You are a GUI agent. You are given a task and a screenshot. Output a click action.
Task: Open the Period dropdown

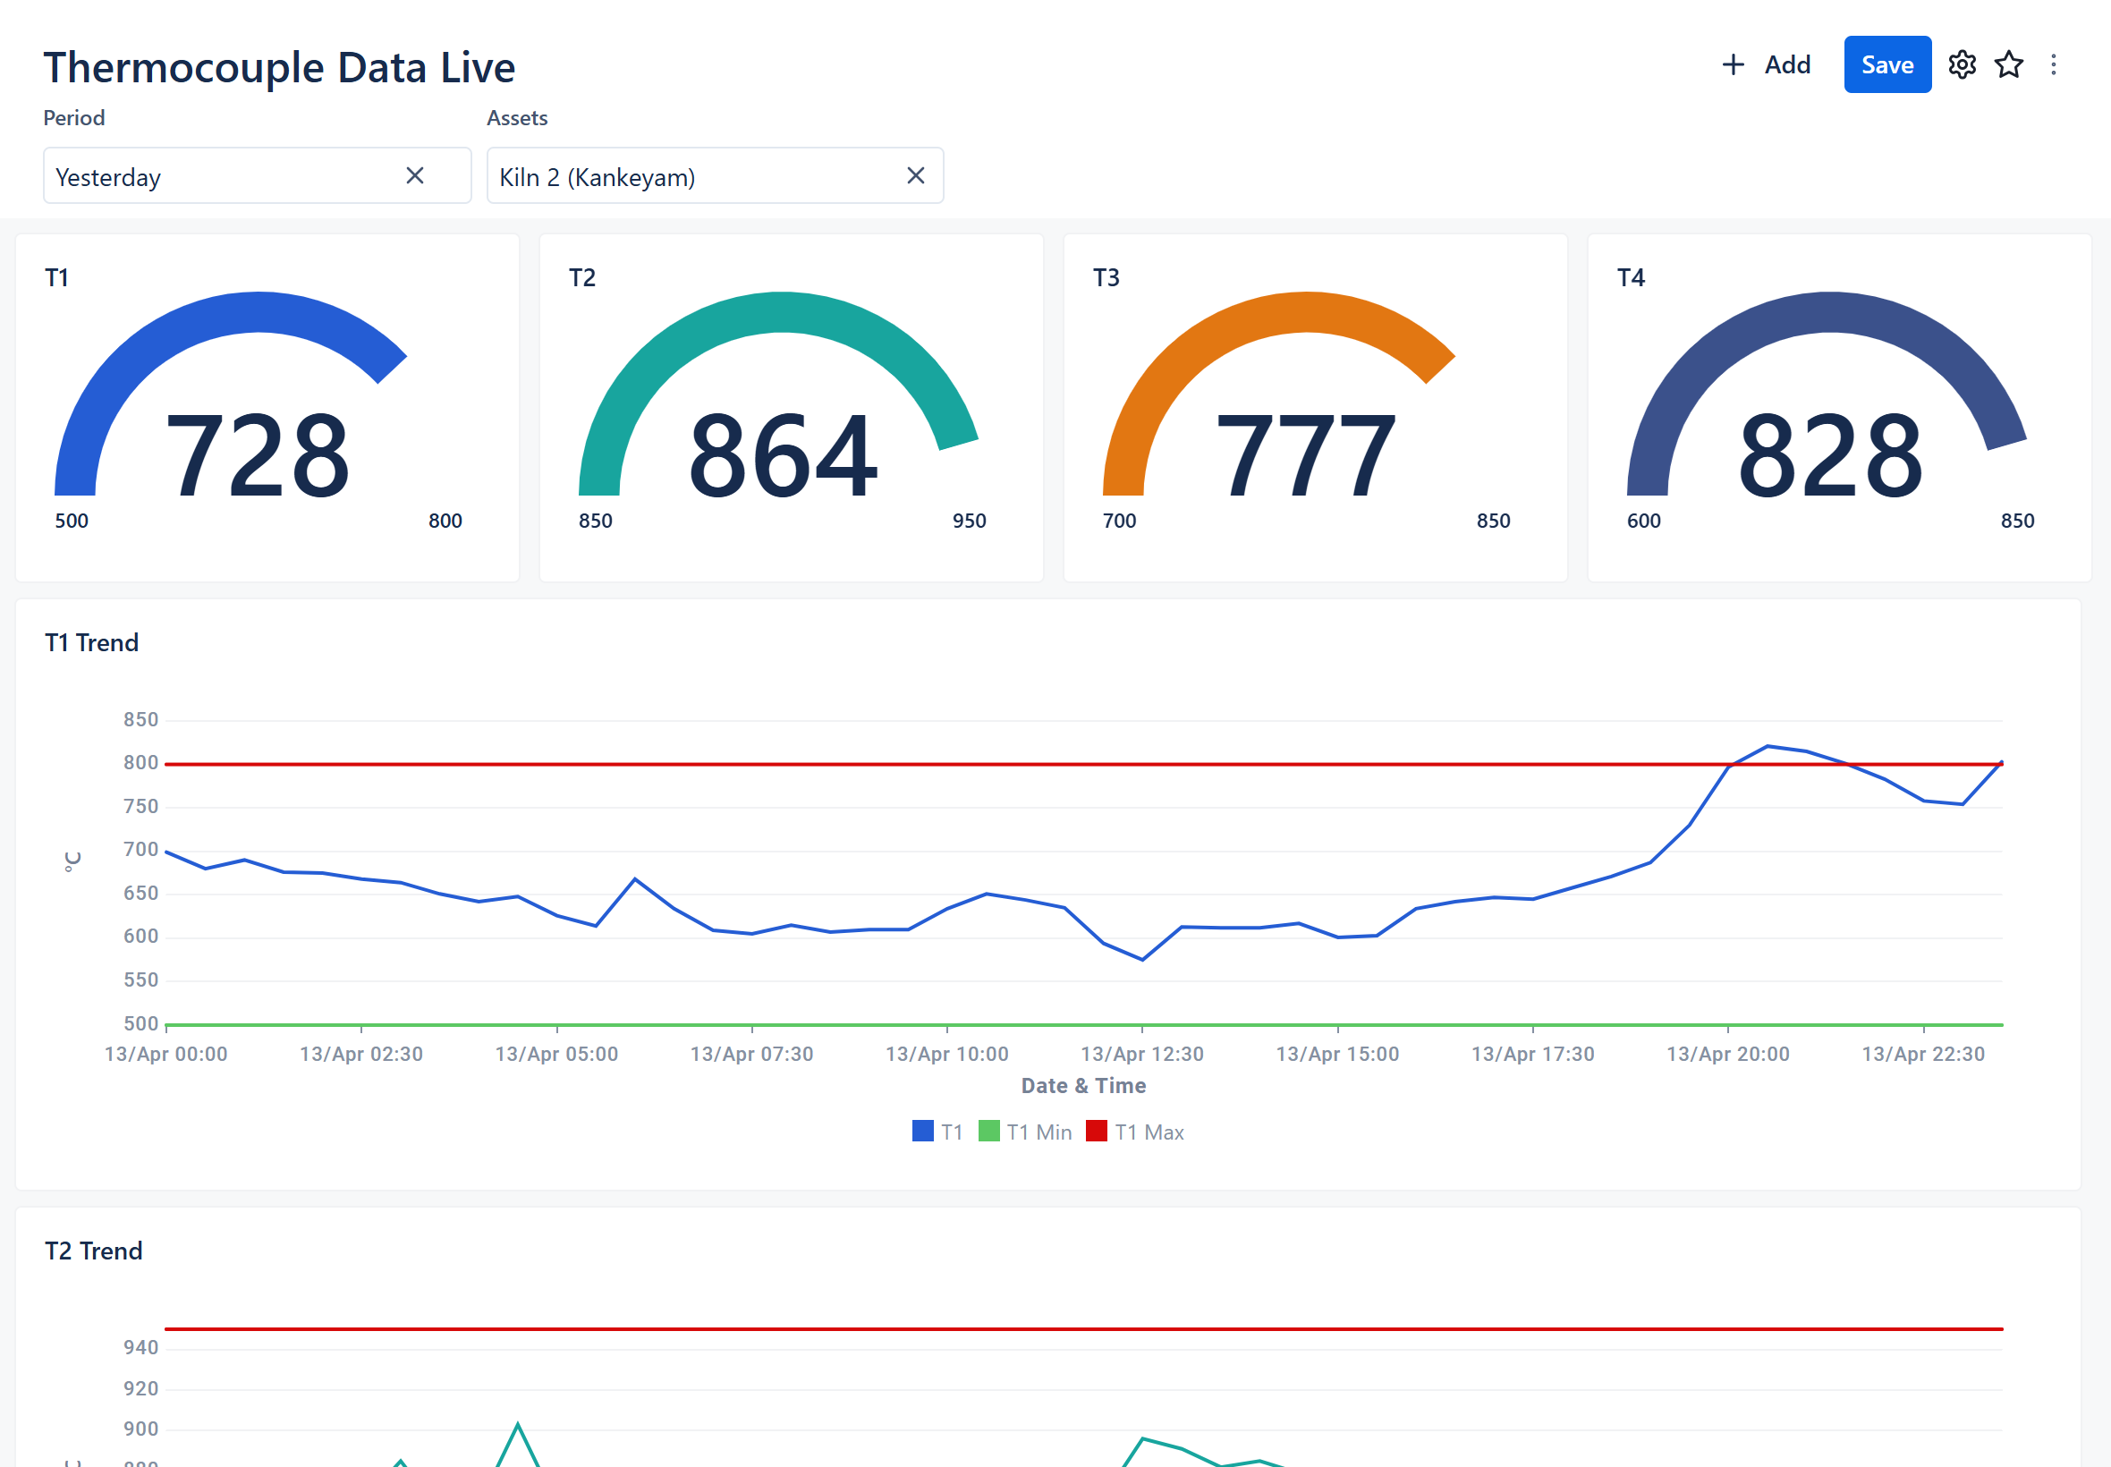pos(225,176)
